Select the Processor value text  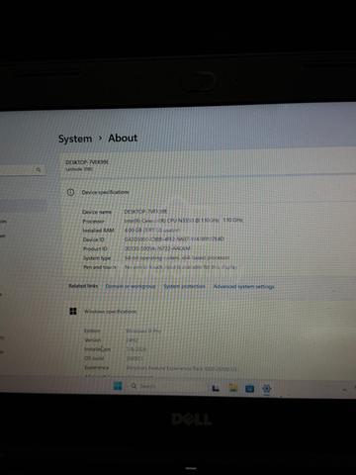click(184, 220)
